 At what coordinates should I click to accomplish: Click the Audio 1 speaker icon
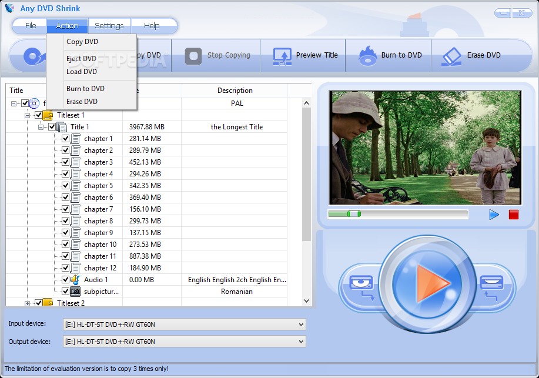(x=75, y=280)
